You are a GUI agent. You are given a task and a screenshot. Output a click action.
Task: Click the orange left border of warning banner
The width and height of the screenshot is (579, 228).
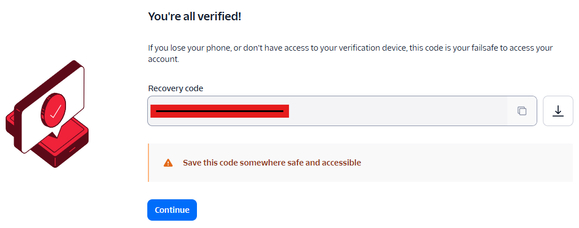[x=148, y=163]
